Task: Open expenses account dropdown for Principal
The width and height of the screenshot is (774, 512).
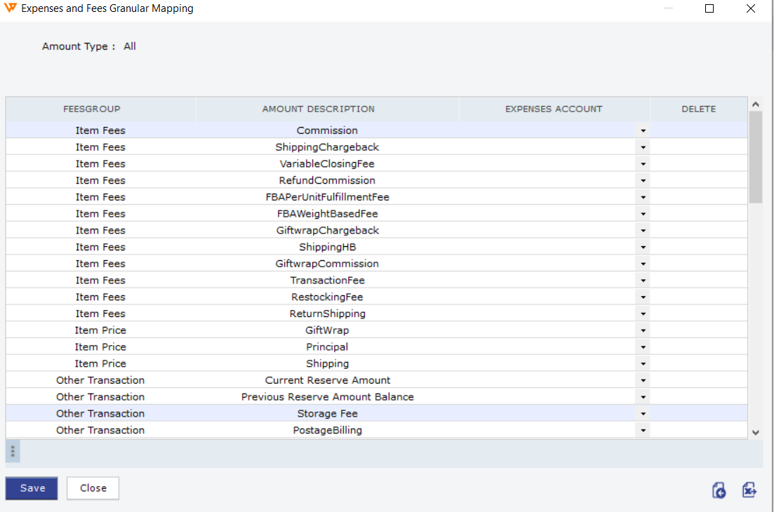Action: click(643, 347)
